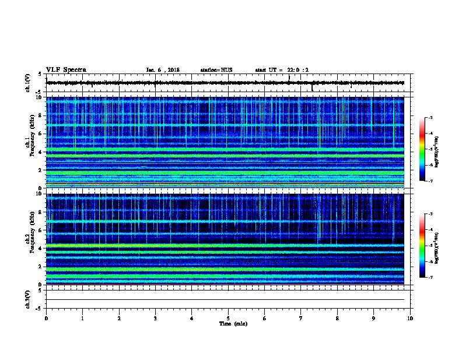Screen dimensions: 462x357
Task: Click inside the ch.1 frequency spectrogram
Action: [x=225, y=142]
